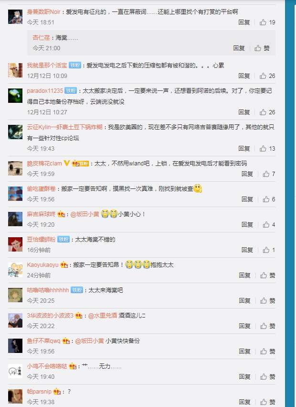The width and height of the screenshot is (296, 407).
Task: Open 豆恰螺蛳粉's red-haired avatar
Action: coord(15,244)
